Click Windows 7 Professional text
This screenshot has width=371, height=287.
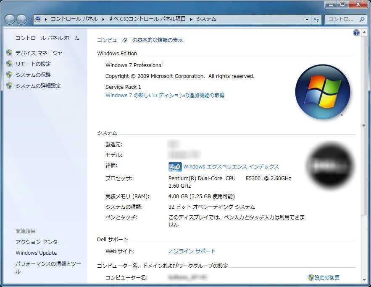pyautogui.click(x=134, y=65)
